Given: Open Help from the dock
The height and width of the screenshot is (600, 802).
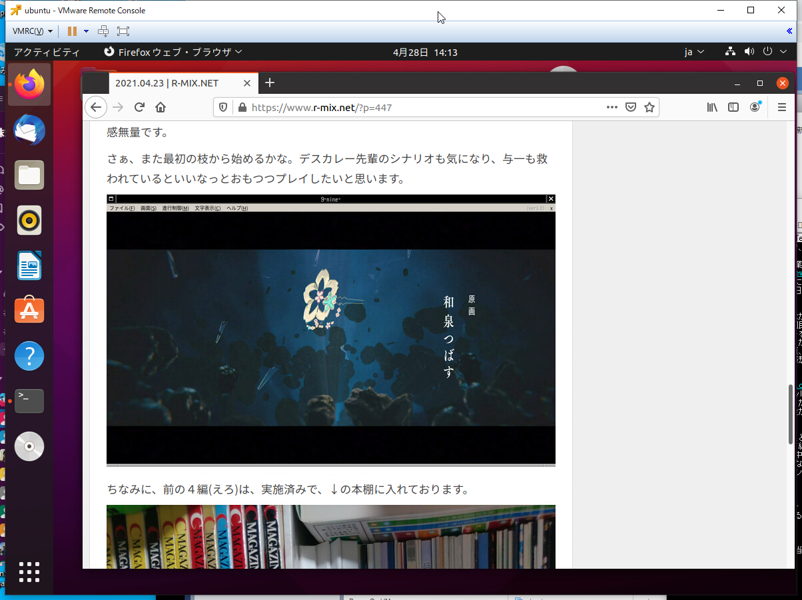Looking at the screenshot, I should [29, 357].
